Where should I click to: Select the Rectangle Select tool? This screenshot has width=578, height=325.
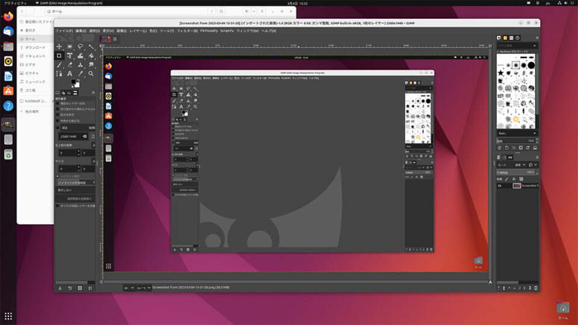pos(70,47)
